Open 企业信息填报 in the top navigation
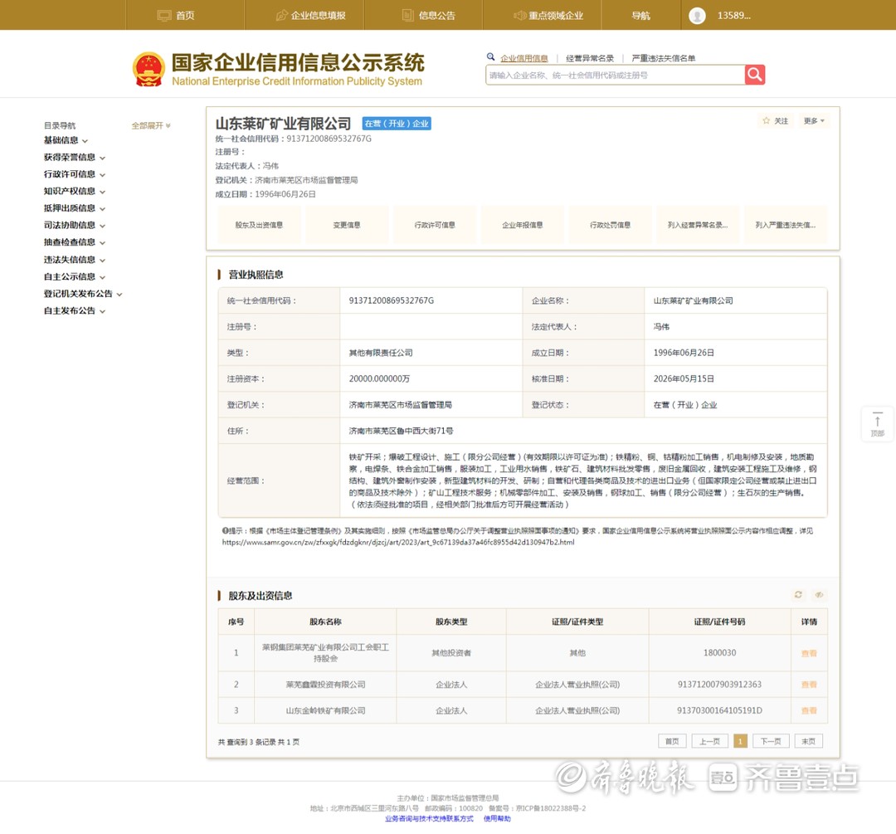The image size is (896, 834). pos(311,16)
